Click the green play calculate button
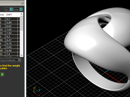The height and width of the screenshot is (97, 130). pyautogui.click(x=2, y=74)
